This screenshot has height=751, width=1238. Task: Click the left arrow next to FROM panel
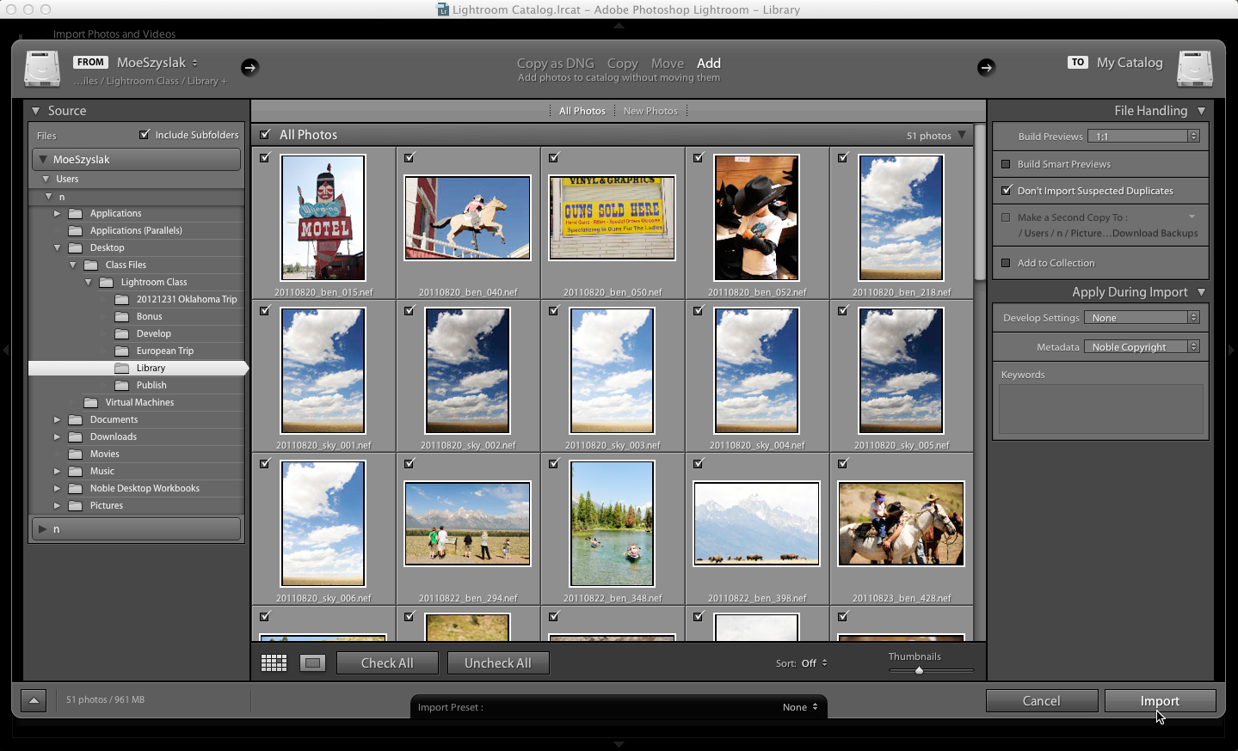coord(249,67)
